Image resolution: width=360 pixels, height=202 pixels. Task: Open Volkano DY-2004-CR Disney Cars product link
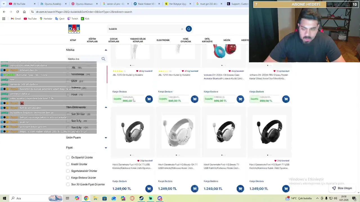pyautogui.click(x=223, y=77)
